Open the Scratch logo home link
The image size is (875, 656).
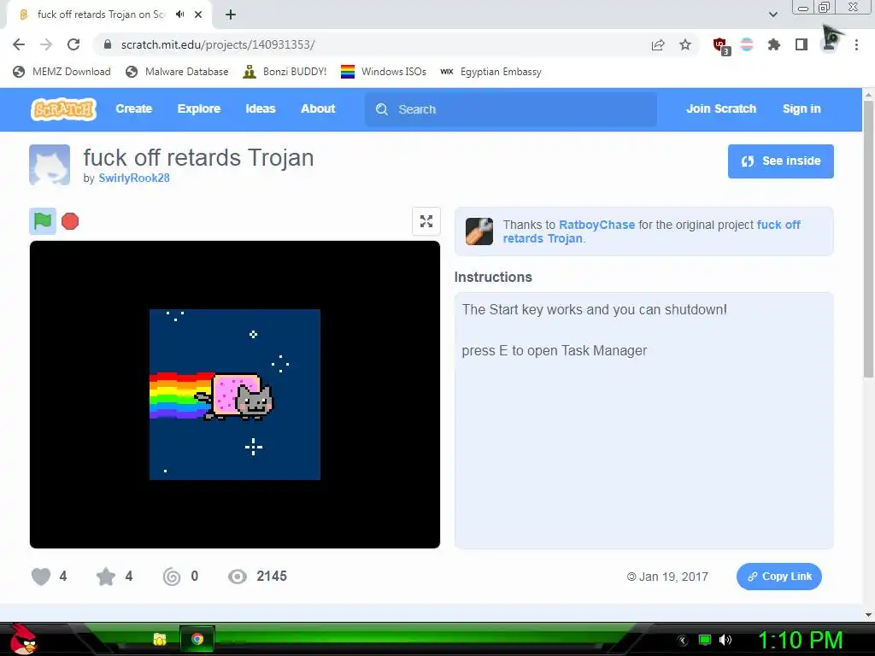tap(63, 109)
